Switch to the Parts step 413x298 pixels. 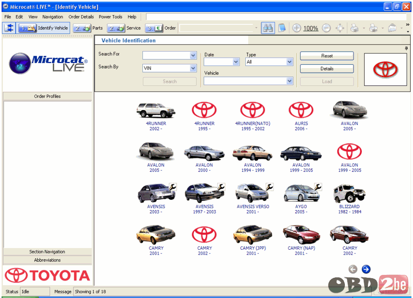point(88,28)
